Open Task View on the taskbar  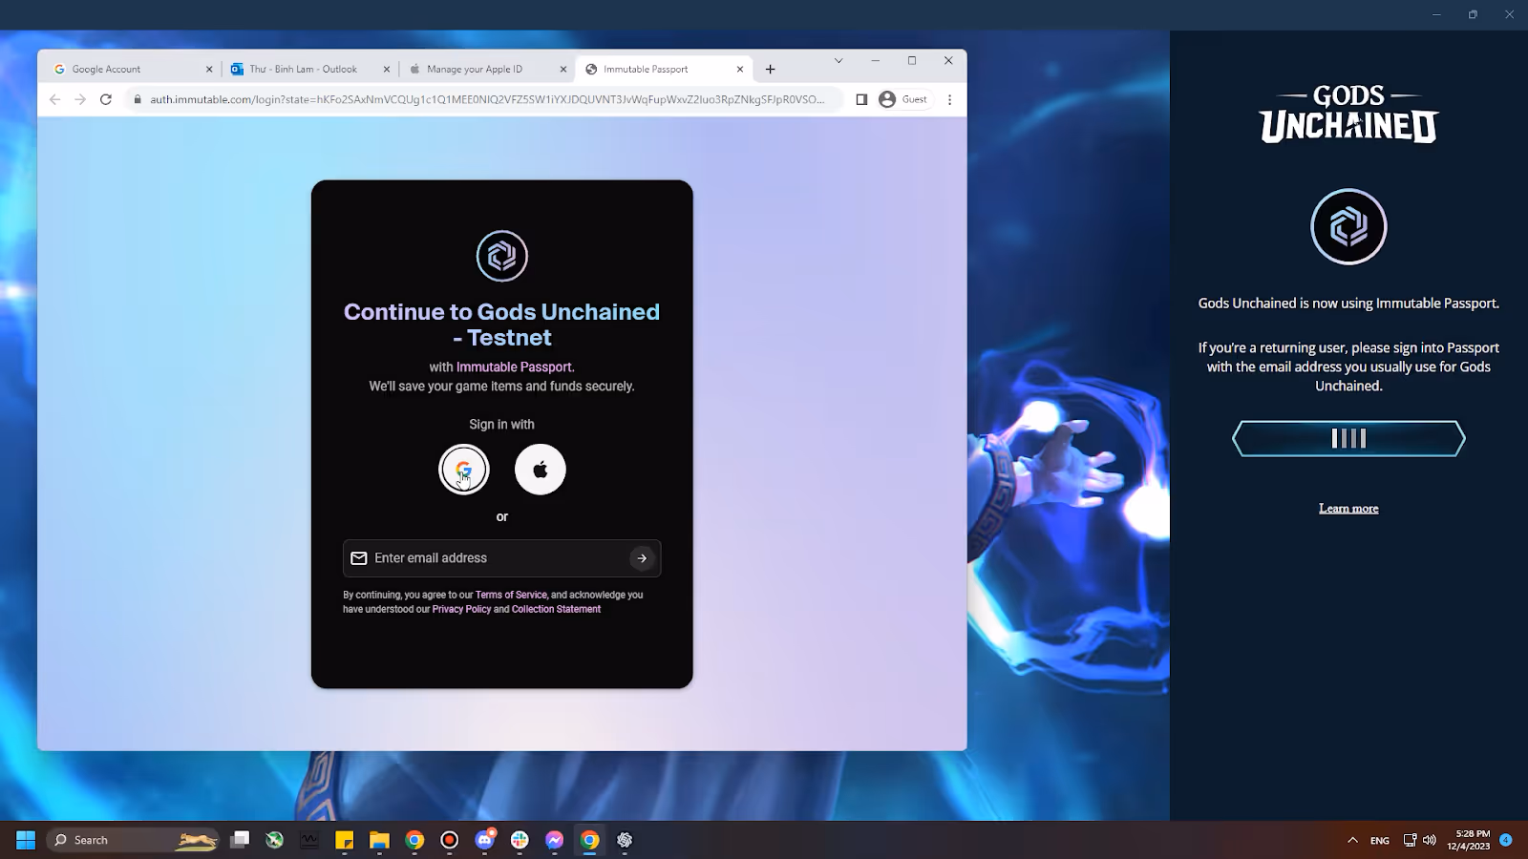coord(240,840)
